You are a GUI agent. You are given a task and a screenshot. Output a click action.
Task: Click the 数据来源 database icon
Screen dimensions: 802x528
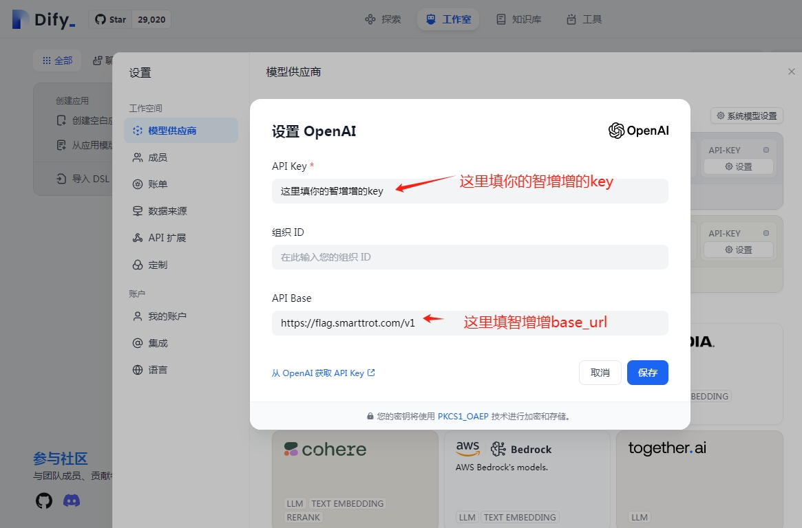[138, 211]
